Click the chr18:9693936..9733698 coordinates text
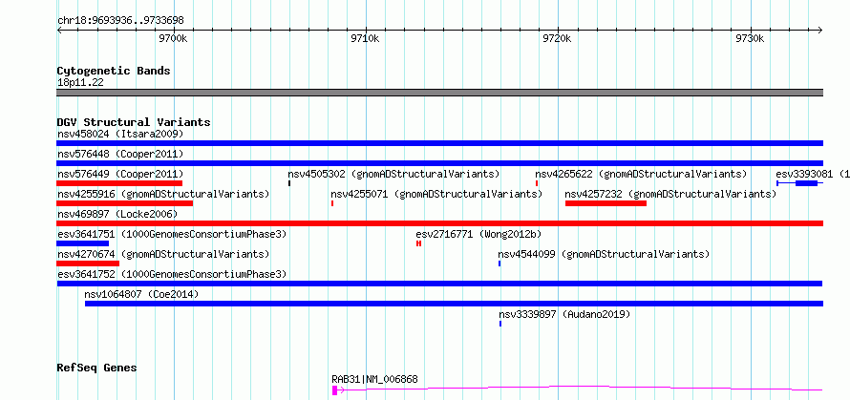Image resolution: width=850 pixels, height=400 pixels. (x=120, y=21)
